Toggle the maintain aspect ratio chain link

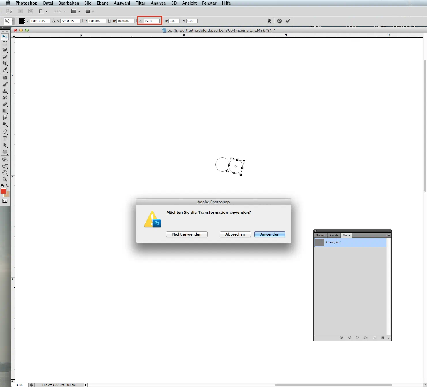109,21
